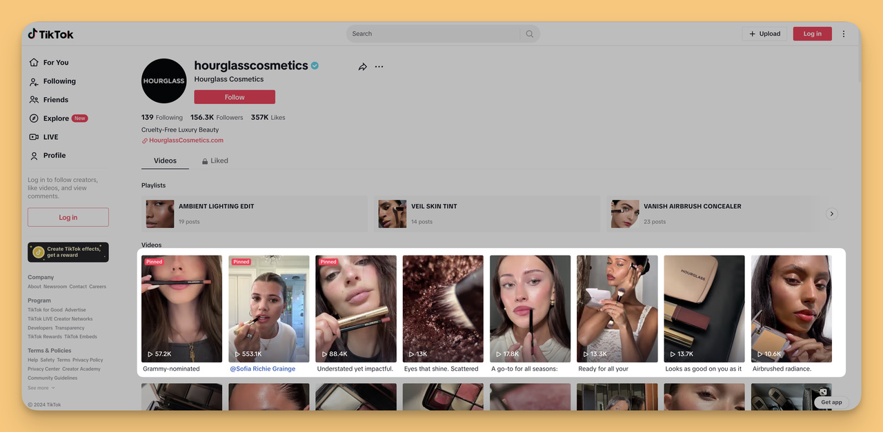Viewport: 883px width, 432px height.
Task: Switch to the Liked tab
Action: pos(215,161)
